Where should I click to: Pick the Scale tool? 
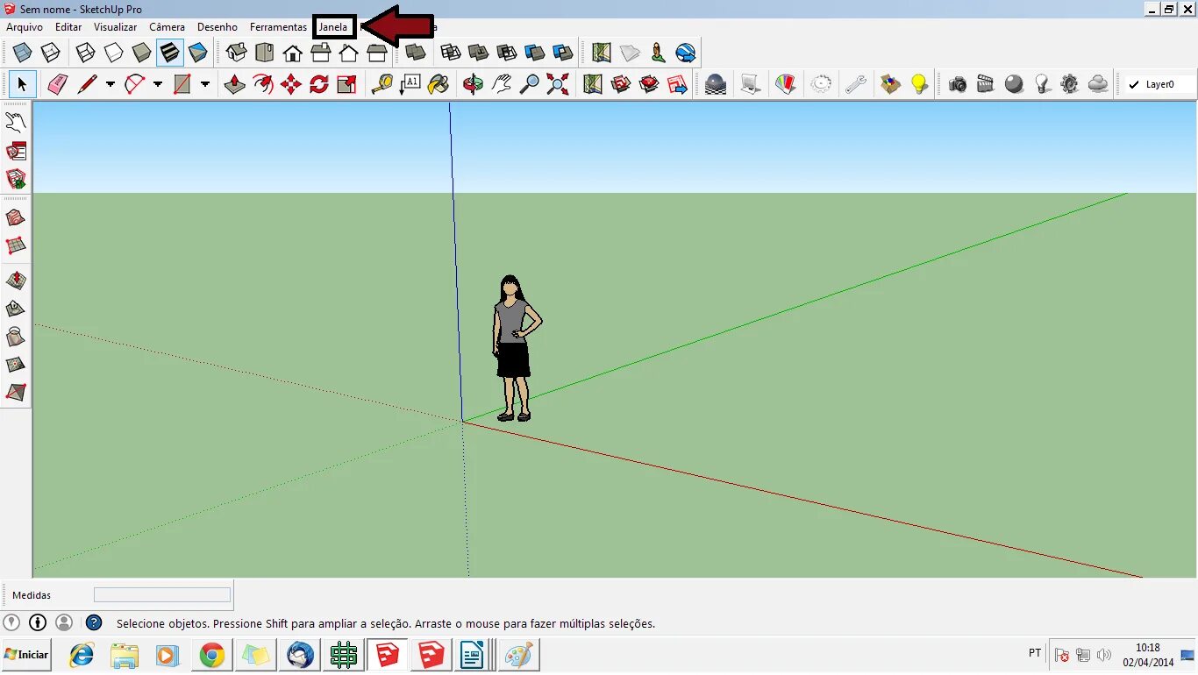click(x=346, y=84)
